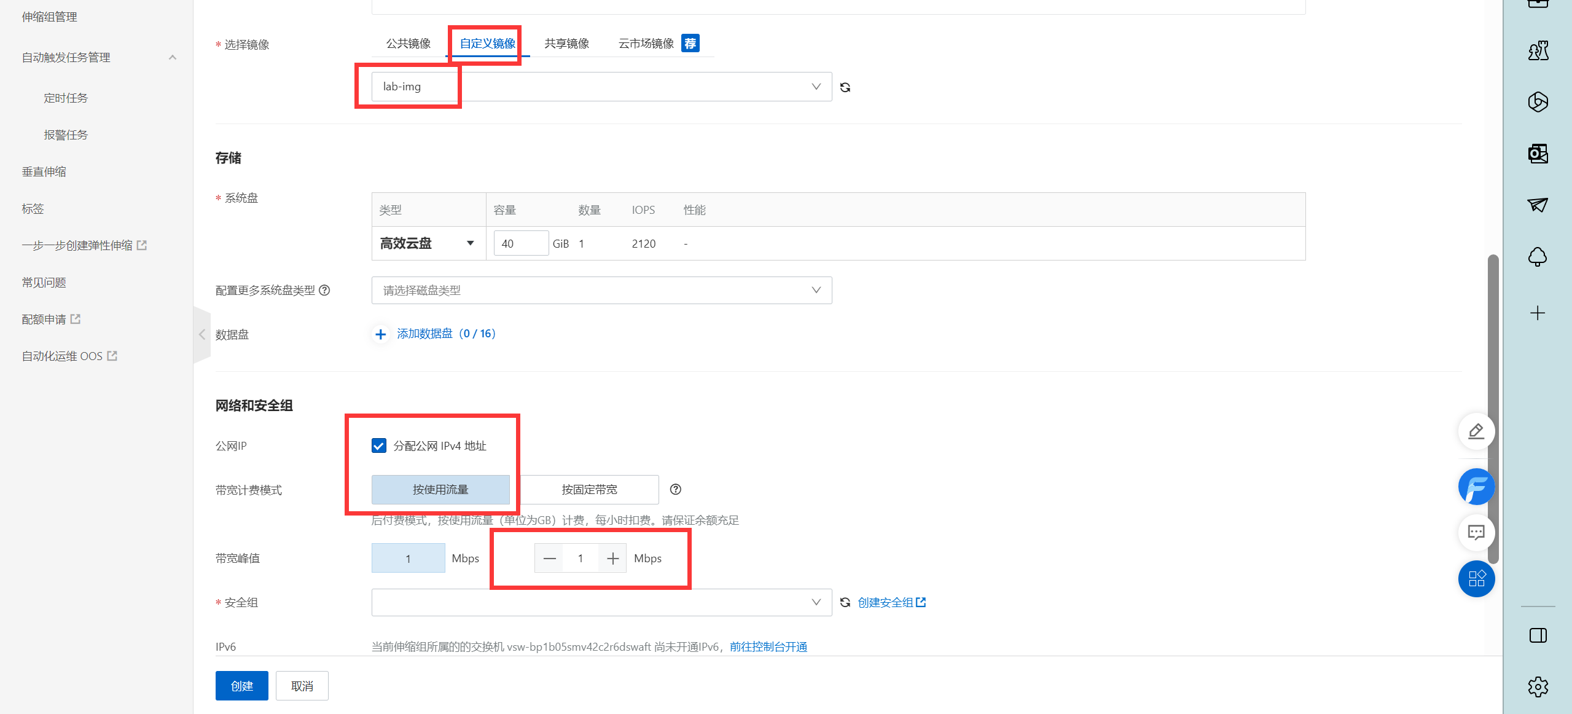The width and height of the screenshot is (1572, 714).
Task: Click the 荐 recommended badge on 云市场镜像
Action: [690, 43]
